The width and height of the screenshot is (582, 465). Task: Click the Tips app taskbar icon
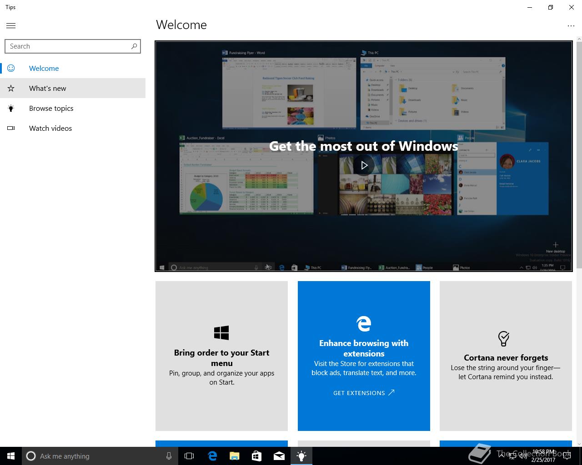click(x=301, y=456)
